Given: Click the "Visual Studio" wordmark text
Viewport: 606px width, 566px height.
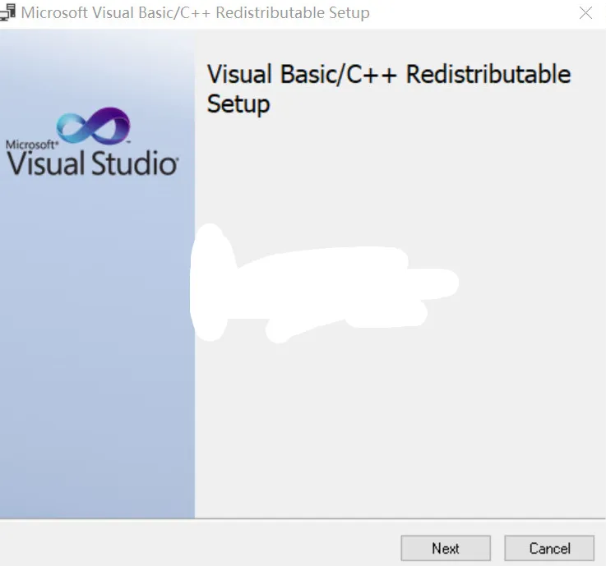Looking at the screenshot, I should 92,162.
